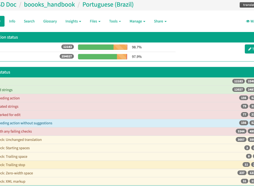Viewport: 254px width, 190px height.
Task: Click the 3 starting spaces badge
Action: pyautogui.click(x=247, y=148)
